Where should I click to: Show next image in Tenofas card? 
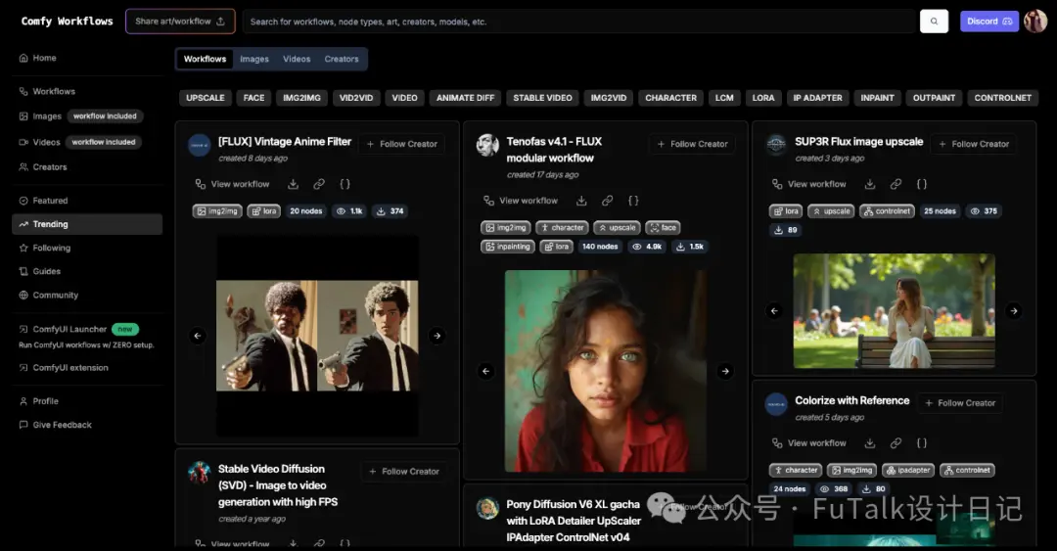[x=725, y=371]
